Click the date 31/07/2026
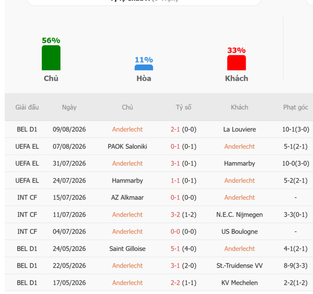The image size is (313, 294). pyautogui.click(x=69, y=163)
